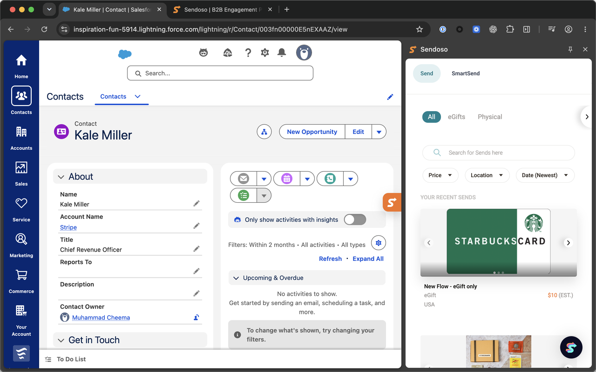The width and height of the screenshot is (596, 372).
Task: Open Home in the Salesforce sidebar
Action: point(21,66)
